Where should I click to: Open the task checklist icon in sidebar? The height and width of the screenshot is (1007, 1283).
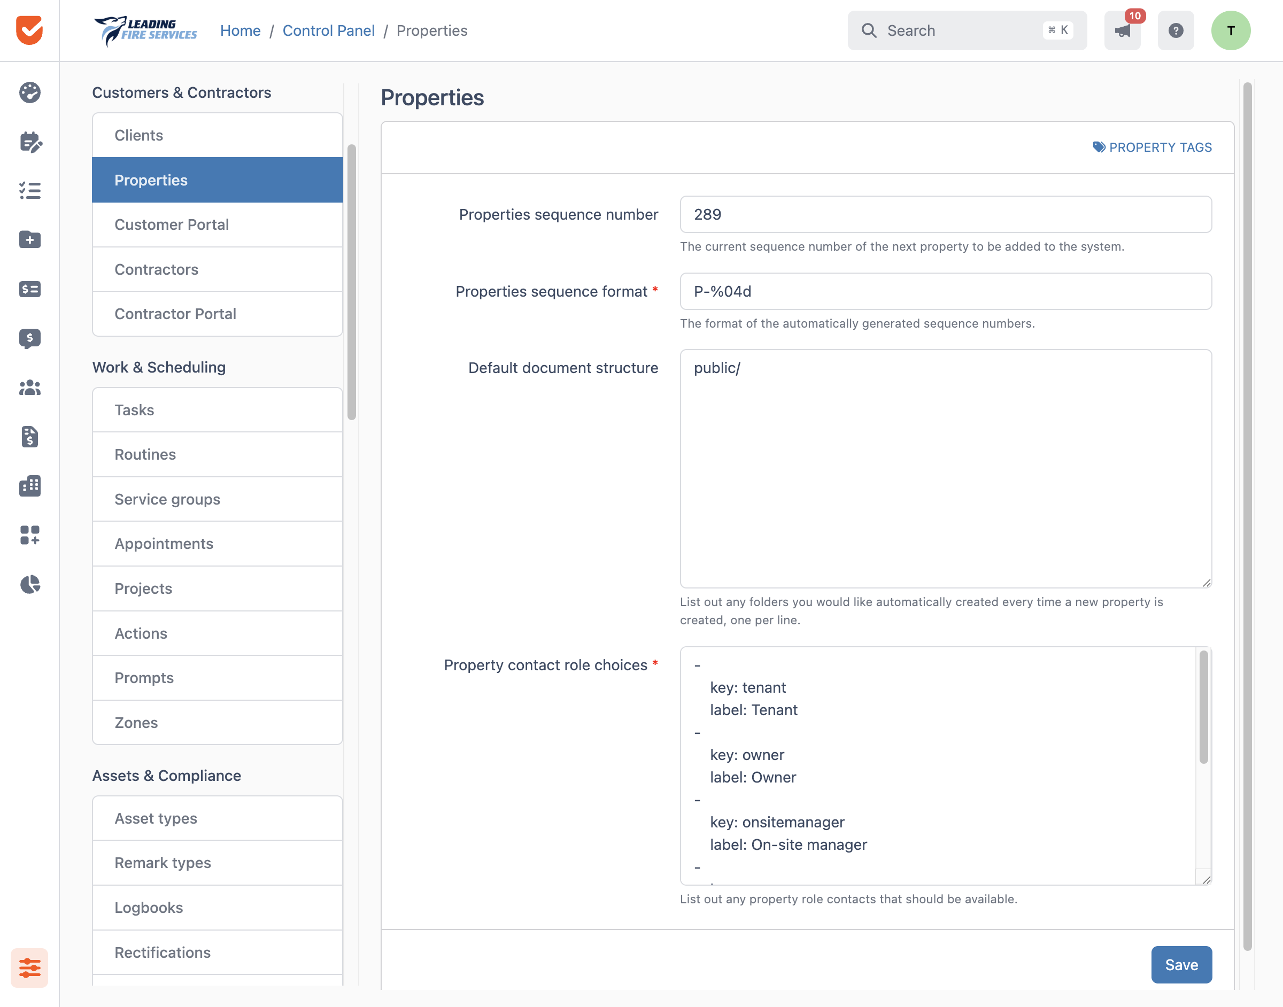pyautogui.click(x=29, y=190)
